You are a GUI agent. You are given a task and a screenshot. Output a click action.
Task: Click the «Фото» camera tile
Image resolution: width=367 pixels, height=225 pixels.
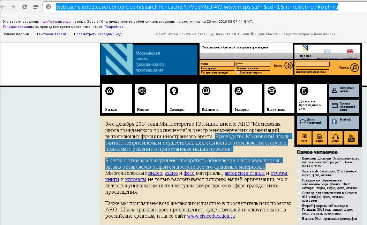[304, 138]
